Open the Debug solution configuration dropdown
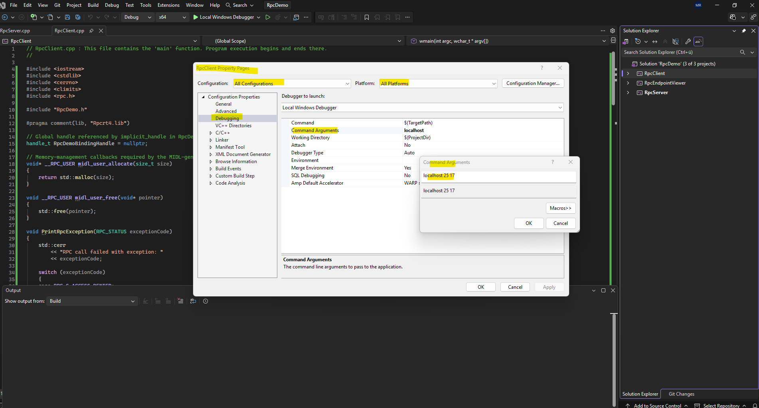Screen dimensions: 759x408 click(x=138, y=17)
